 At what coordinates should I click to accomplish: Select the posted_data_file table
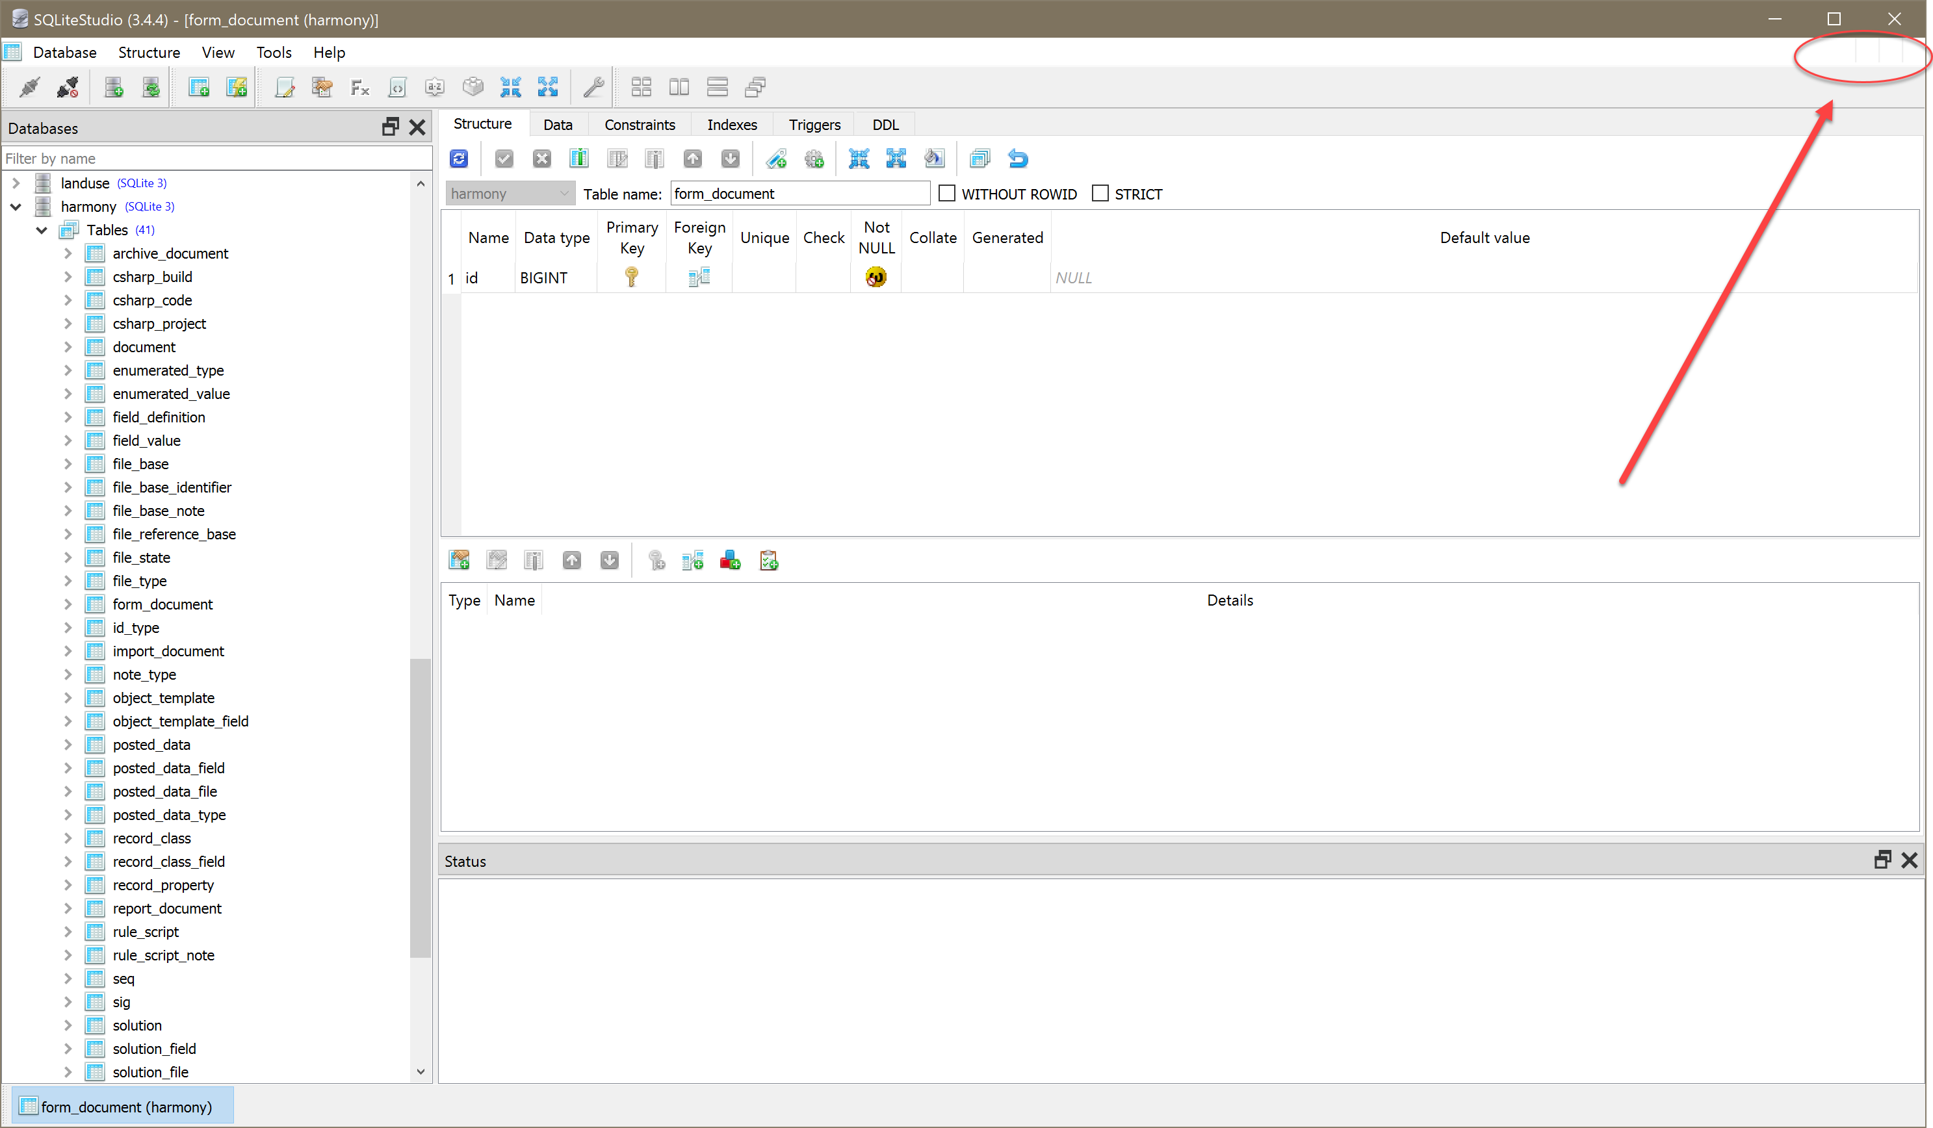coord(165,791)
